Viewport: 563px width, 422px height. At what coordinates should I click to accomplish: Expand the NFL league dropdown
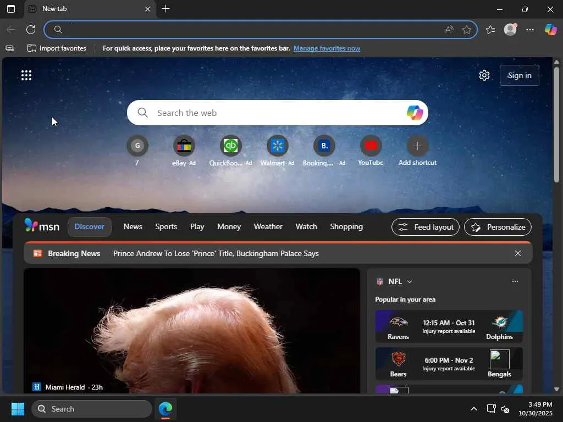[x=409, y=282]
